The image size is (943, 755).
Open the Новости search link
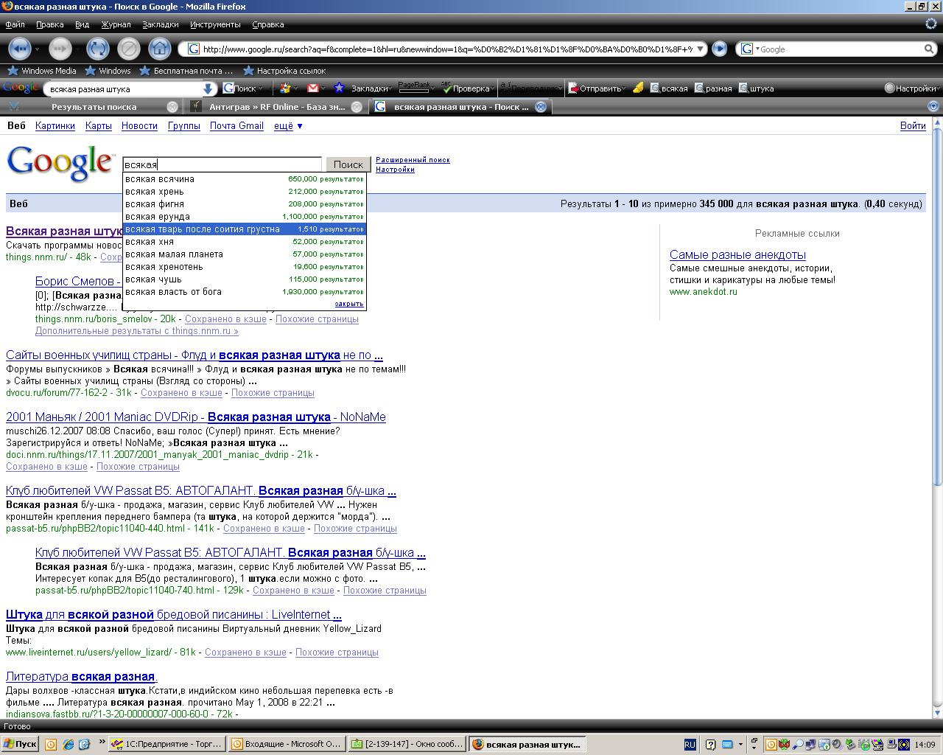139,126
